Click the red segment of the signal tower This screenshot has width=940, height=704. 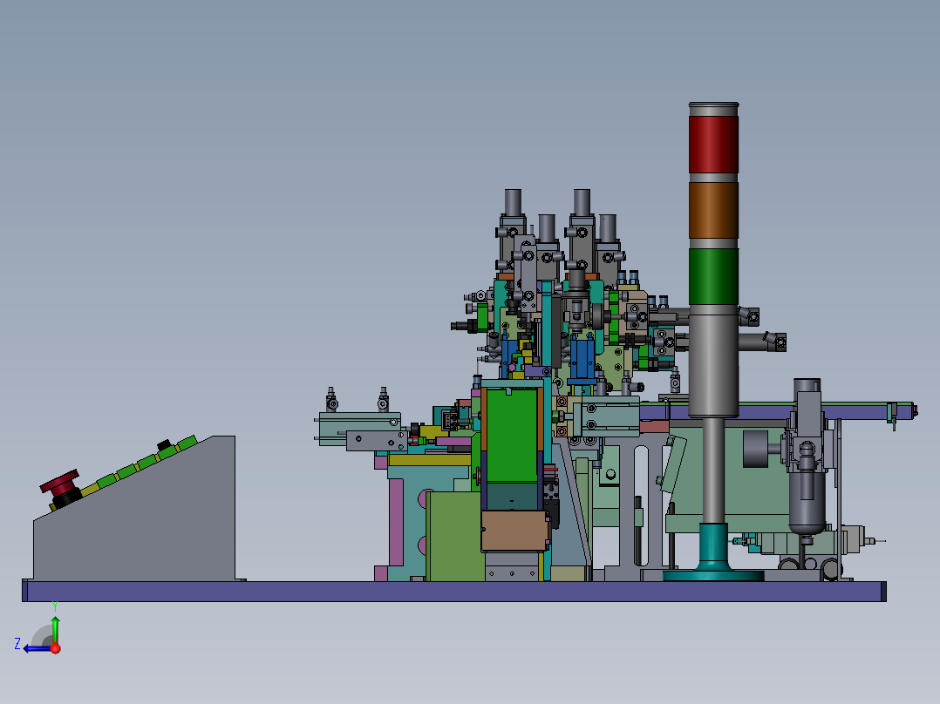click(713, 145)
